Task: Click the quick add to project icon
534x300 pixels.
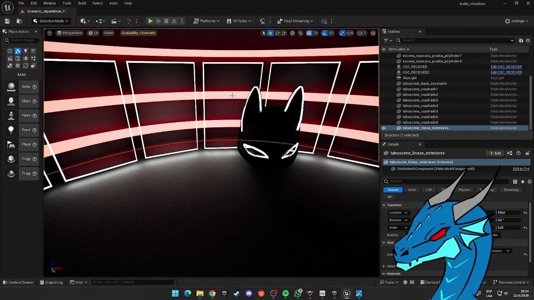Action: [85, 21]
